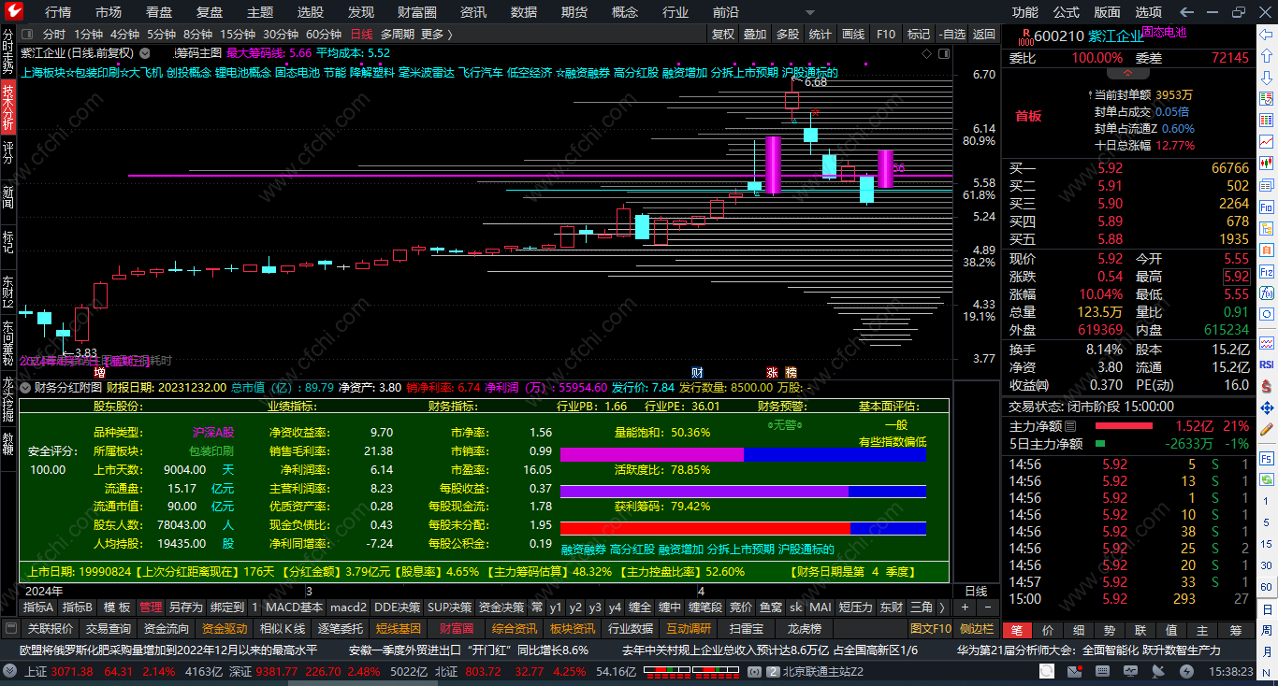
Task: Open the F10 info icon in right toolbar
Action: [x=1267, y=207]
